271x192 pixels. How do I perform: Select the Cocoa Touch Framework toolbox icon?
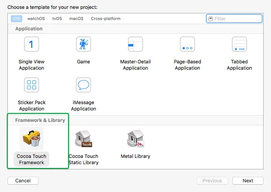(32, 139)
